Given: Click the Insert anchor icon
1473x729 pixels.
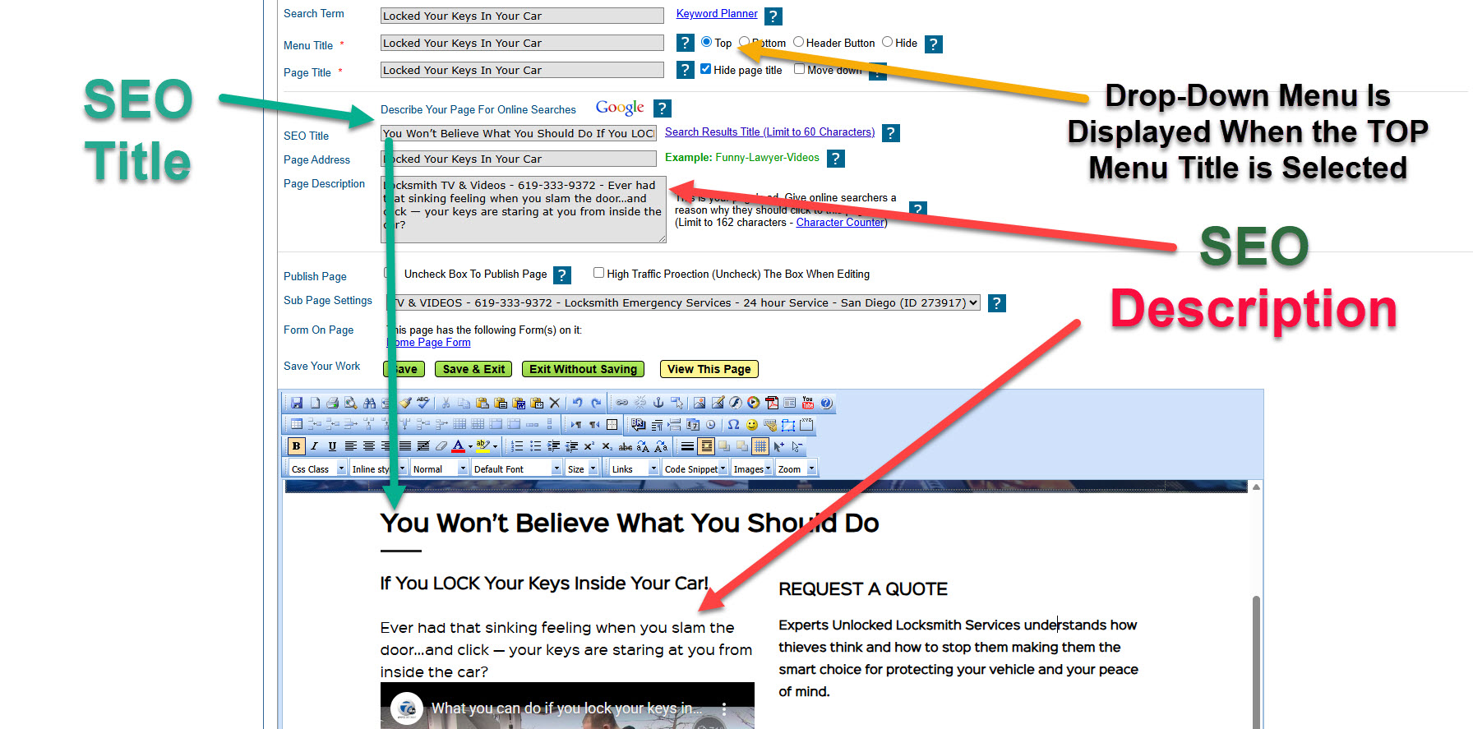Looking at the screenshot, I should tap(658, 403).
